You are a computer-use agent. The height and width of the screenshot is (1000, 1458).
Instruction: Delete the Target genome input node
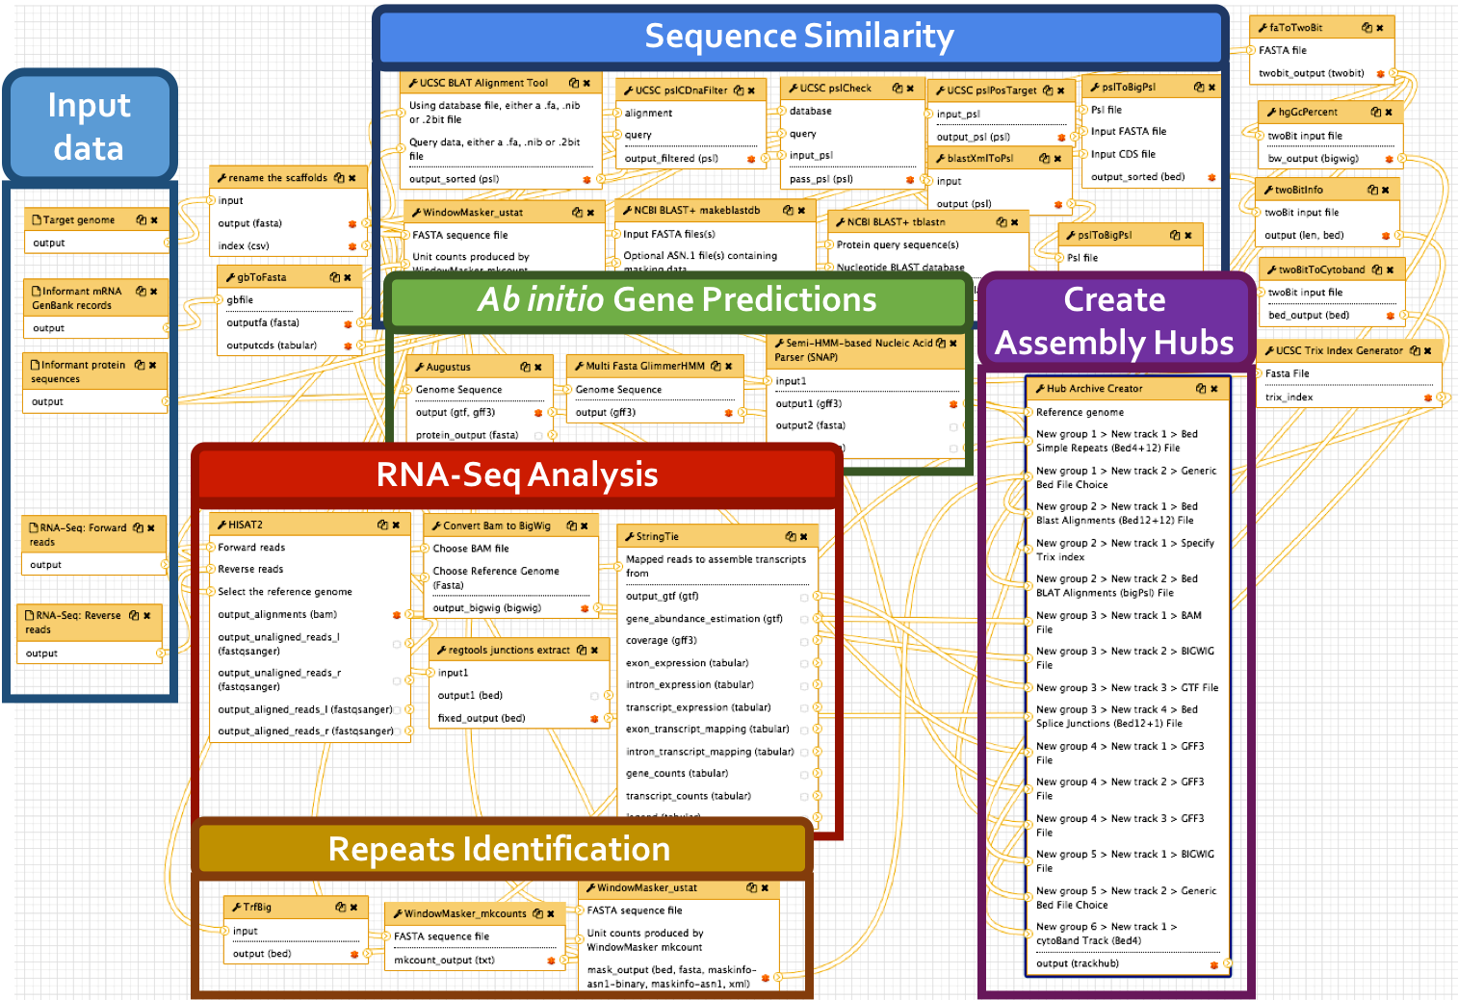click(154, 219)
